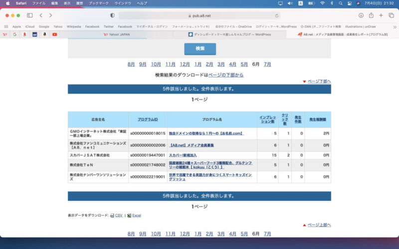This screenshot has width=399, height=249.
Task: Toggle the Safari sidebar icon
Action: pos(30,15)
